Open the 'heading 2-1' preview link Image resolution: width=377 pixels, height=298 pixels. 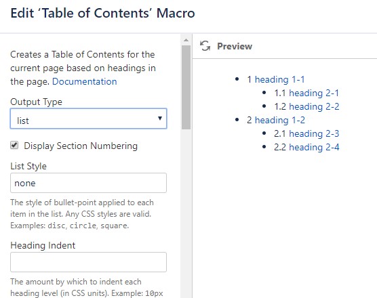click(x=314, y=93)
